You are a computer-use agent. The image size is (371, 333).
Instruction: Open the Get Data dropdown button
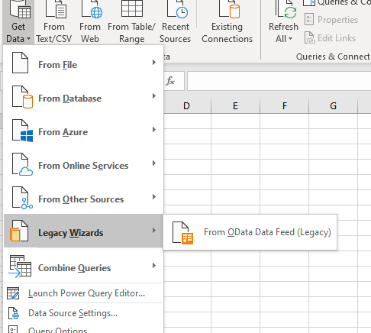(x=18, y=22)
